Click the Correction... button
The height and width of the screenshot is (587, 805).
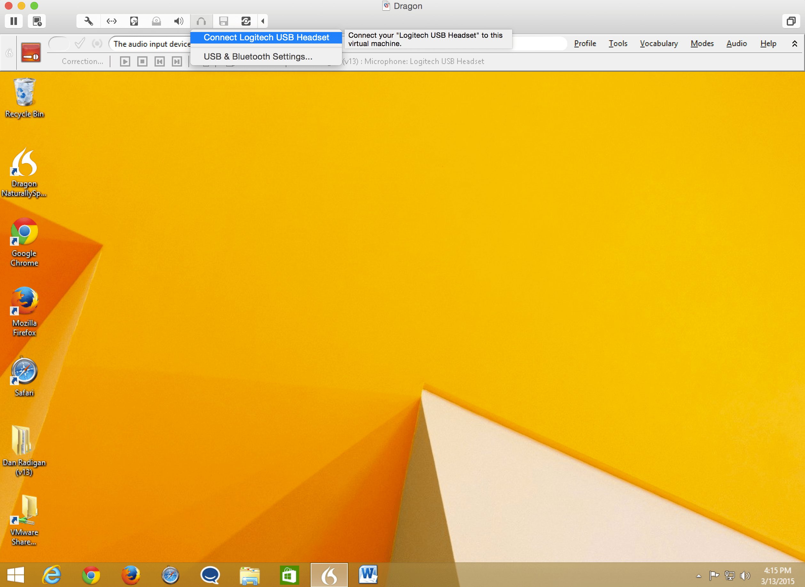[83, 61]
